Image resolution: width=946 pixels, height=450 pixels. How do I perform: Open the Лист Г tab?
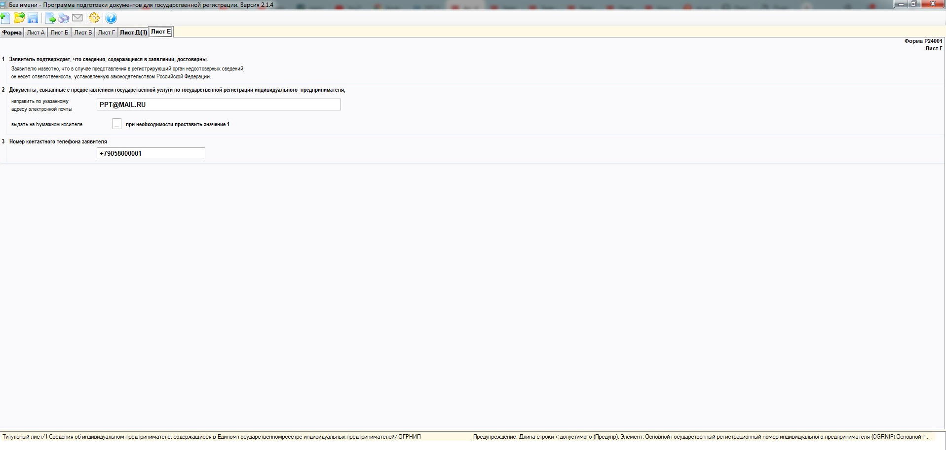pyautogui.click(x=106, y=33)
